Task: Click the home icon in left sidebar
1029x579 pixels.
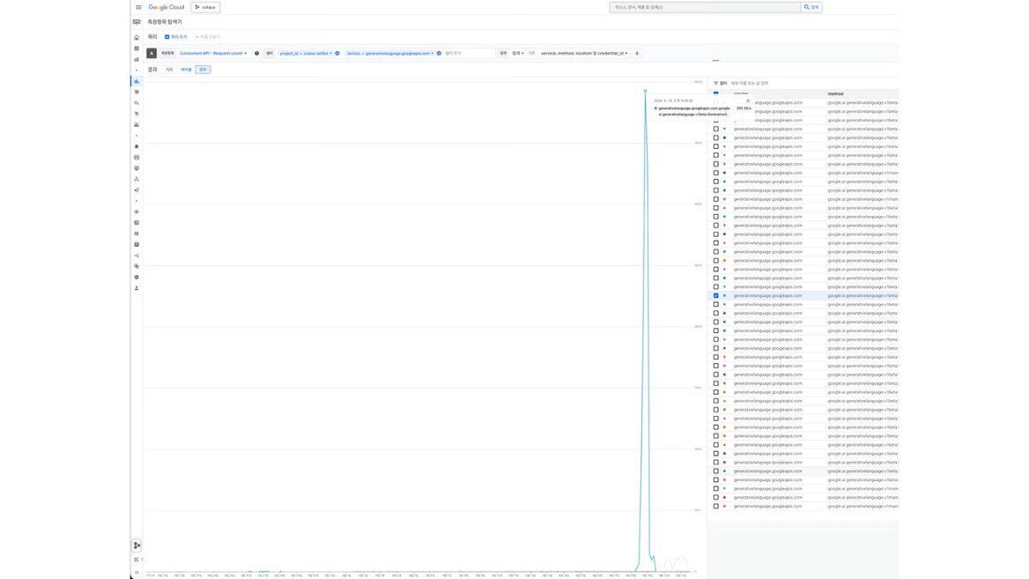Action: click(x=137, y=38)
